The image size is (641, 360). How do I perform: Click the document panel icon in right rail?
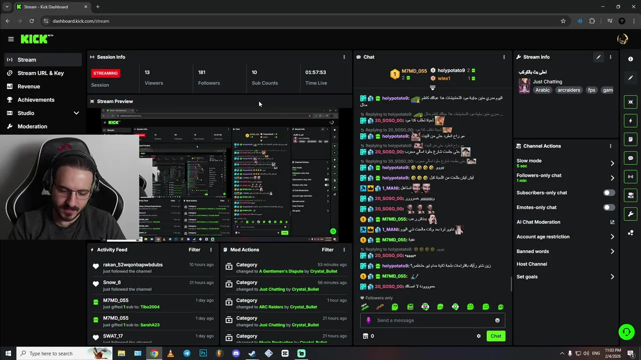tap(630, 139)
